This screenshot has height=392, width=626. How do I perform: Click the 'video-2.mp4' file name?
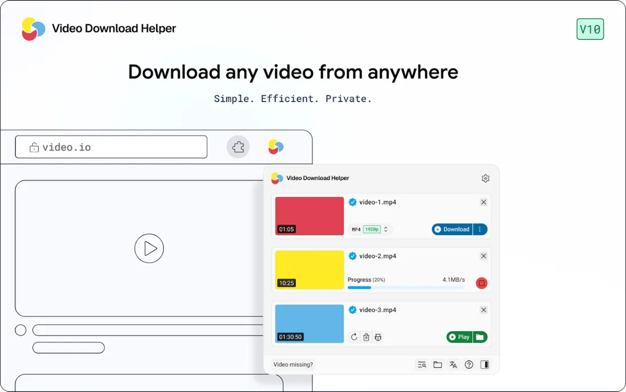(x=378, y=256)
